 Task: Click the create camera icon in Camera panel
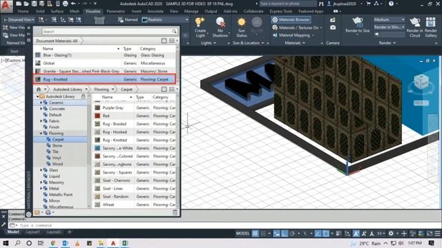(333, 20)
